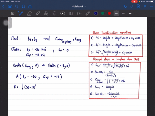Redo the last undone stroke

click(132, 6)
